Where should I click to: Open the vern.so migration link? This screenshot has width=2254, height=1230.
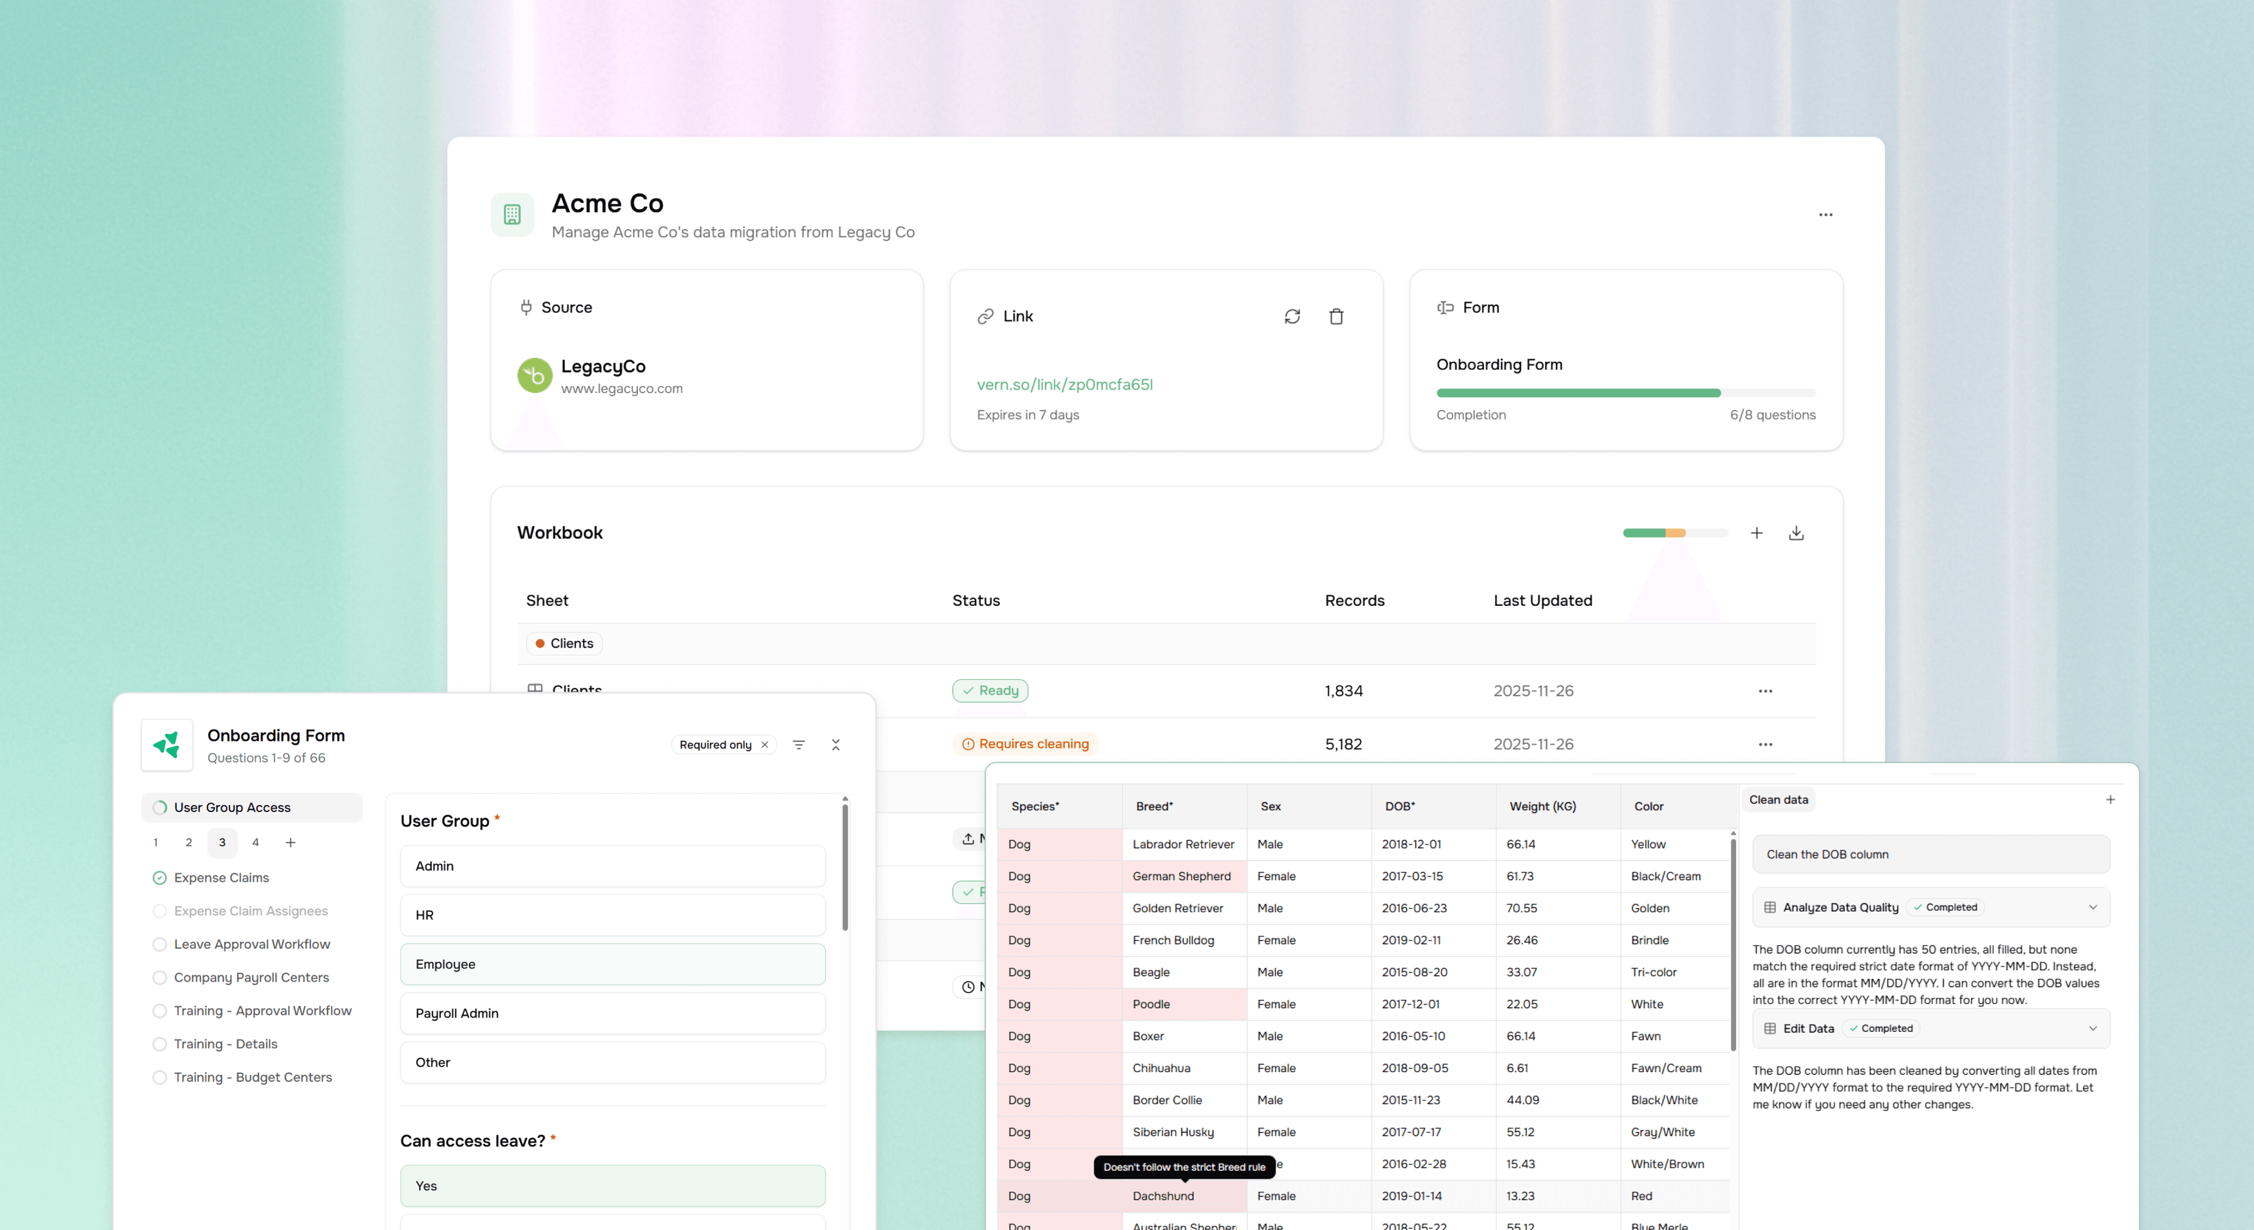coord(1065,383)
